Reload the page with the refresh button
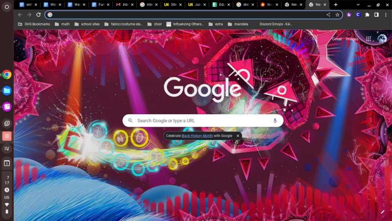This screenshot has width=392, height=221. tap(38, 15)
